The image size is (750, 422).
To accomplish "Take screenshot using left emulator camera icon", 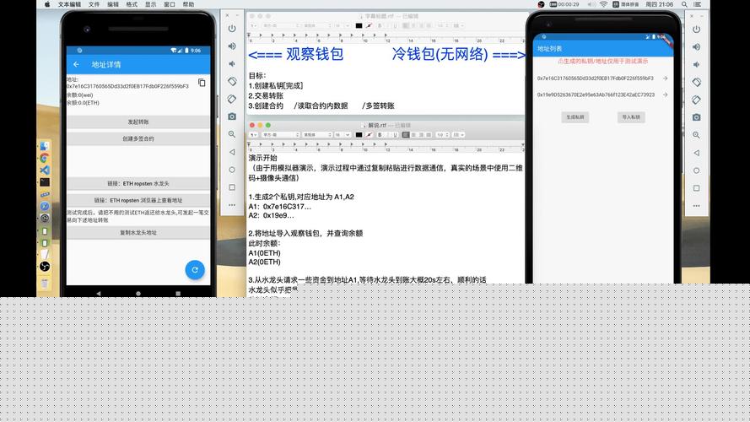I will click(232, 116).
